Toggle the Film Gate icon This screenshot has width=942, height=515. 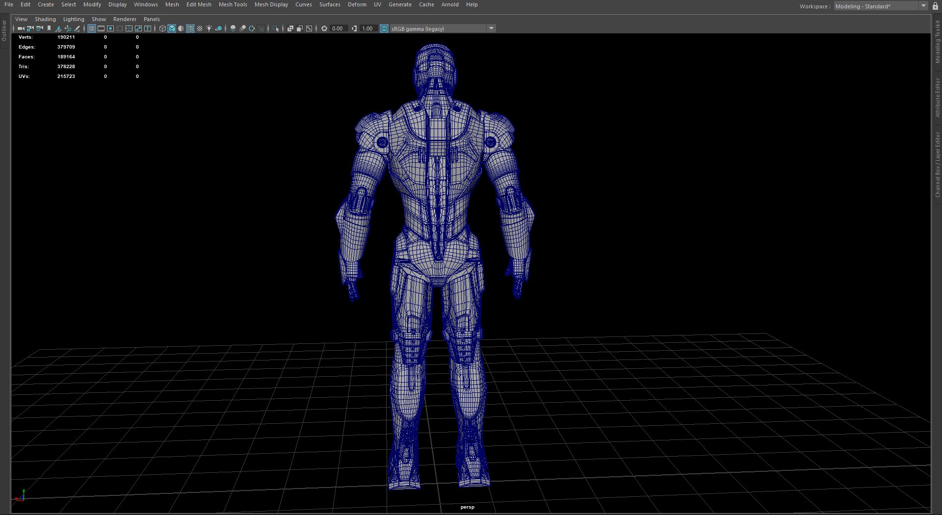[101, 28]
